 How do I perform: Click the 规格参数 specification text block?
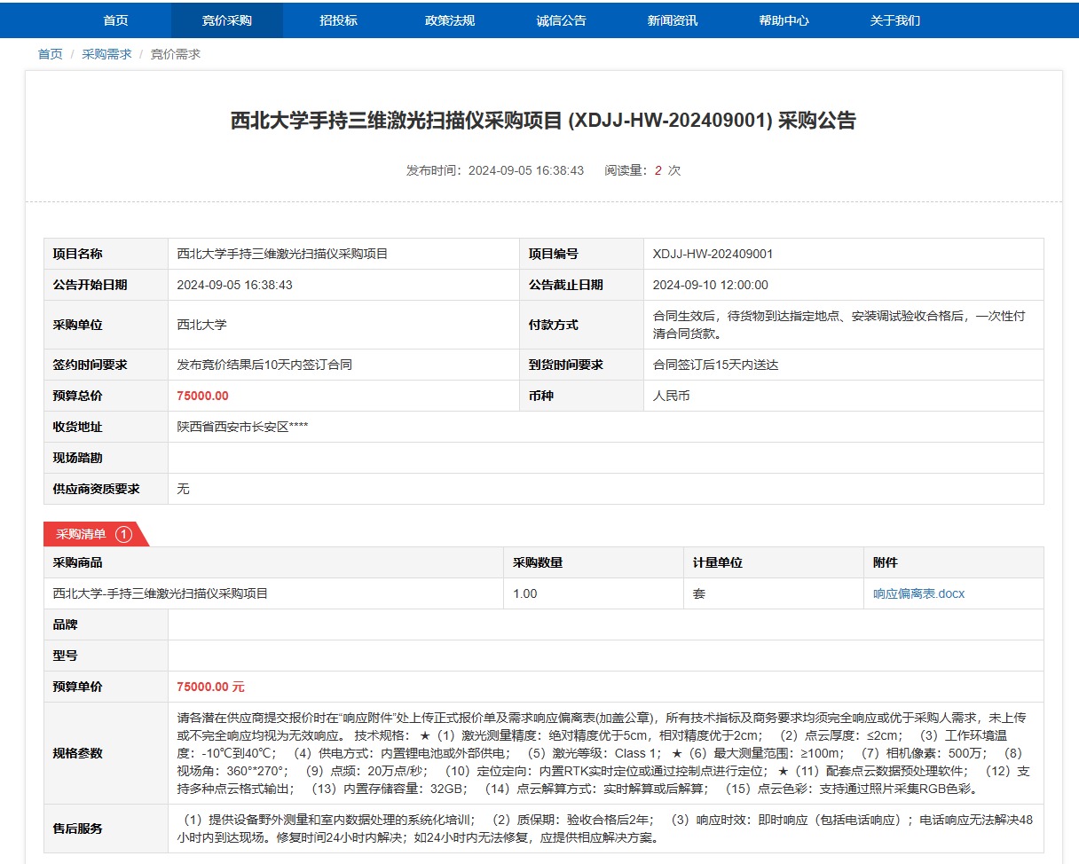pyautogui.click(x=603, y=753)
